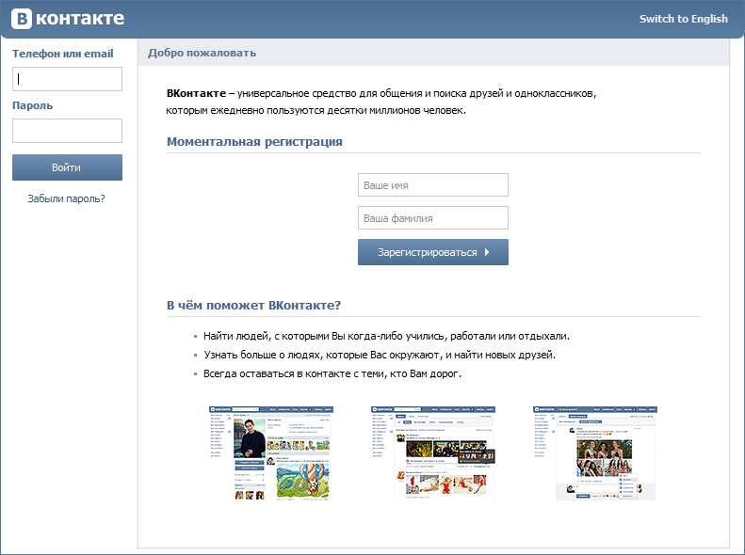Click the 'Пароль' label above password field
The image size is (745, 555).
(33, 105)
